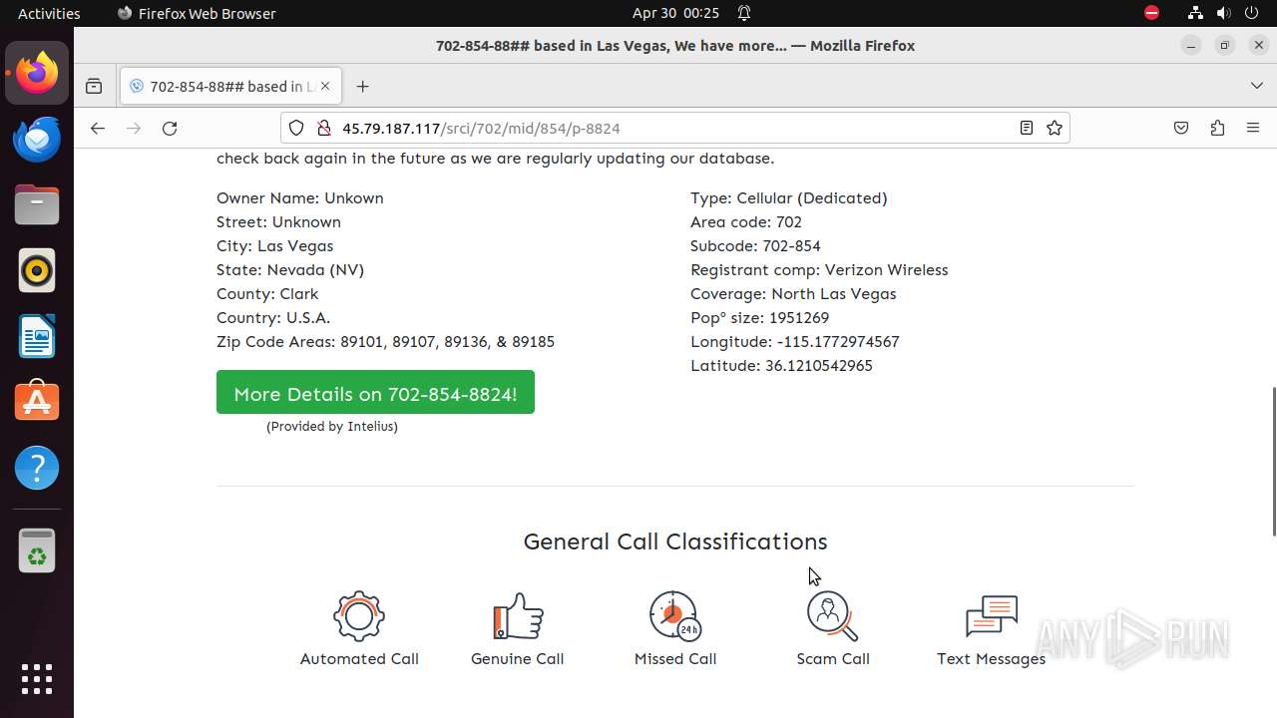Screen dimensions: 1277x718
Task: Click the Automated Call gear icon
Action: (359, 615)
